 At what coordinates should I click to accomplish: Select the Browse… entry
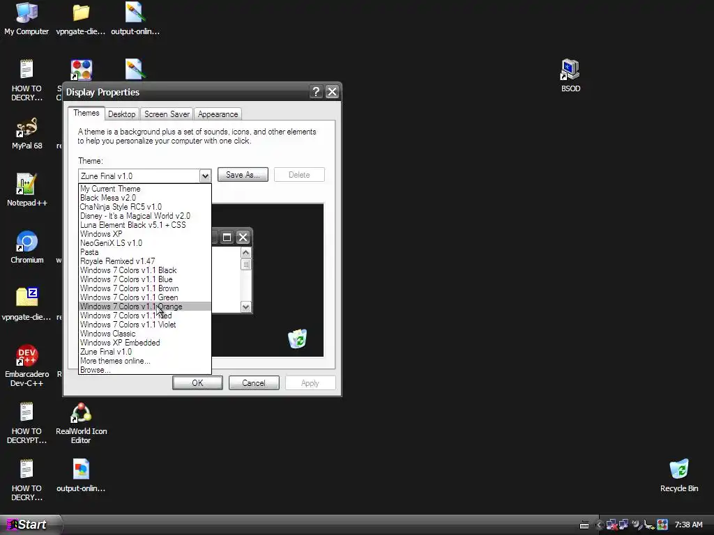pos(145,370)
